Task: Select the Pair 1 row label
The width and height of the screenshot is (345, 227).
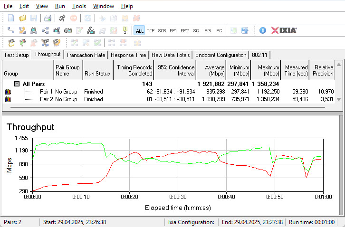Action: (47, 92)
